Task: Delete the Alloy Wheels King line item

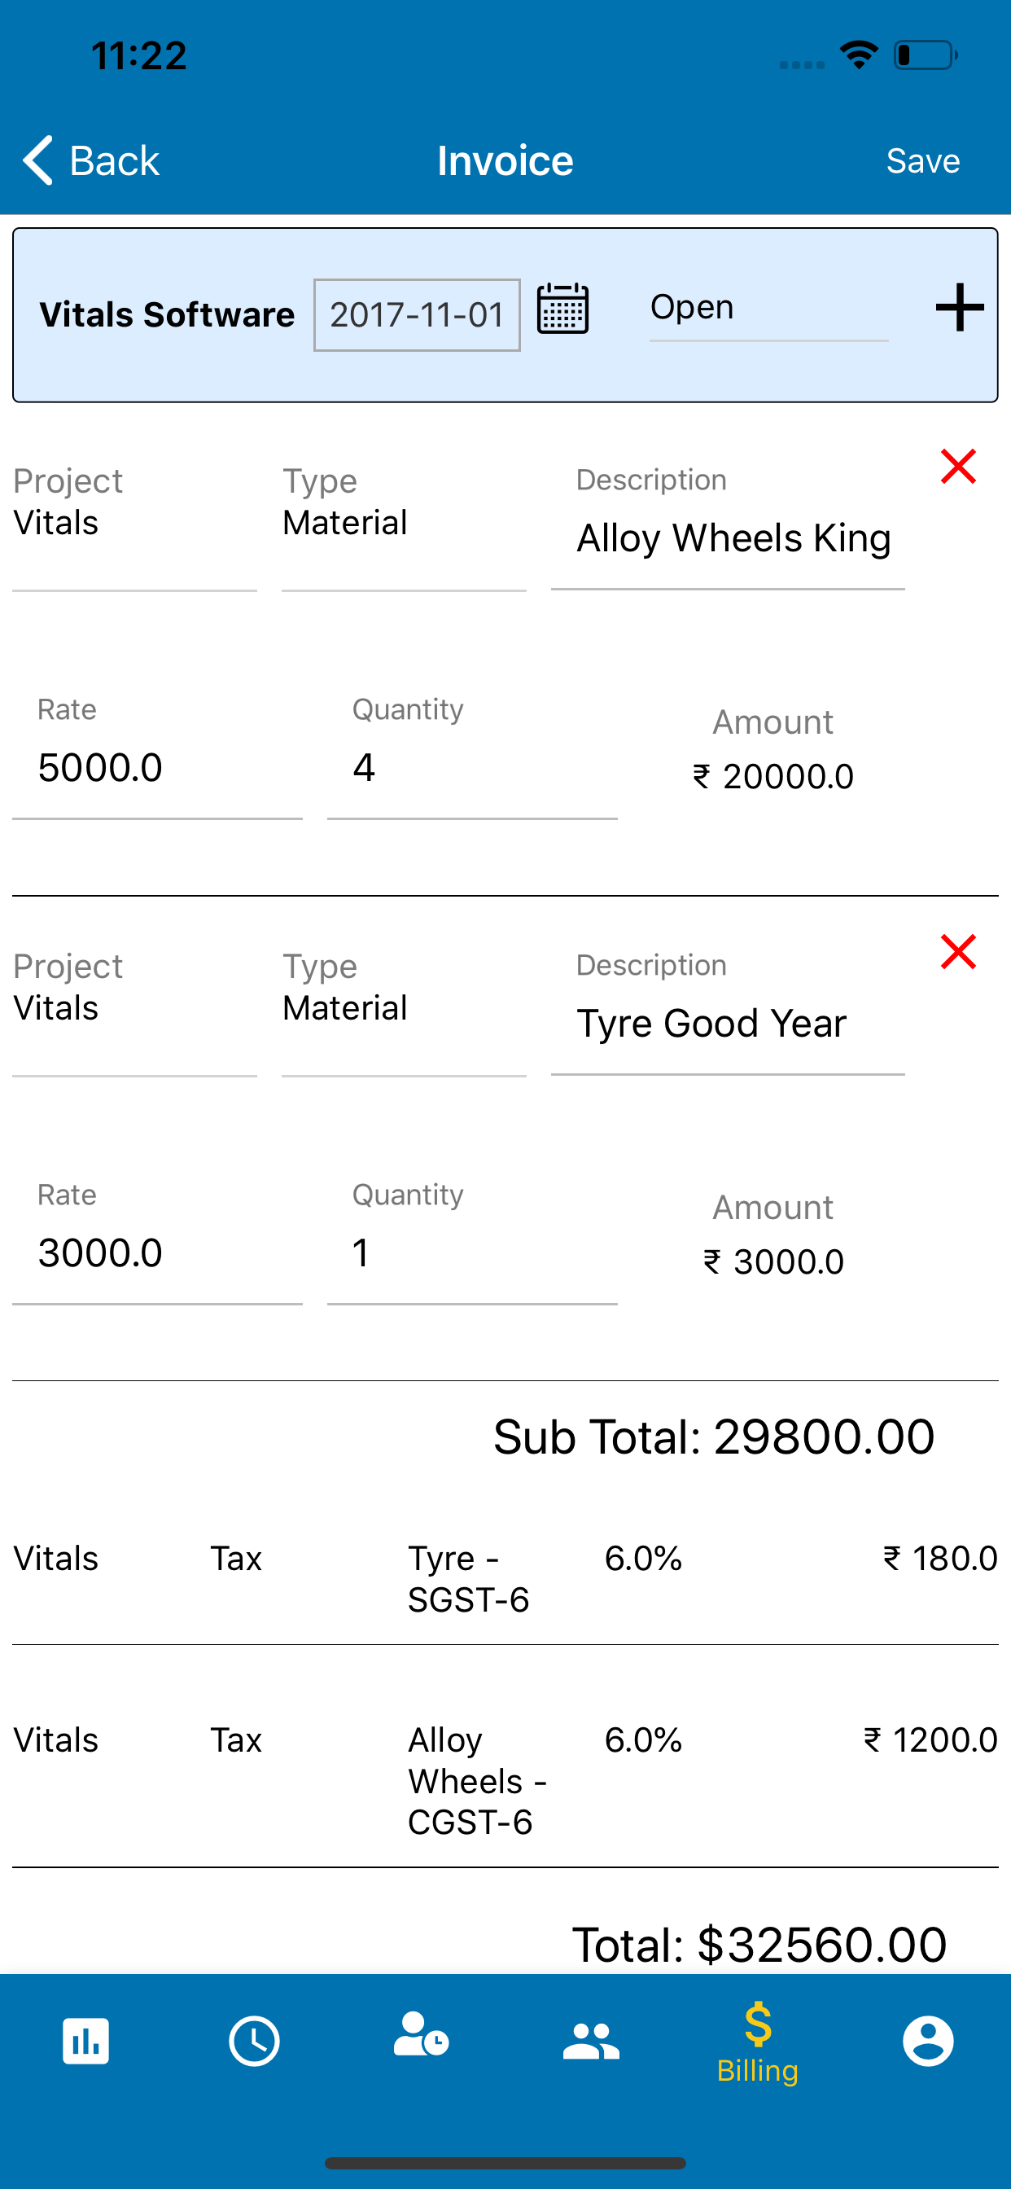Action: [958, 467]
